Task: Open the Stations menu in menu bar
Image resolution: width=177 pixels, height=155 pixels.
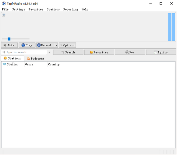Action: point(53,9)
